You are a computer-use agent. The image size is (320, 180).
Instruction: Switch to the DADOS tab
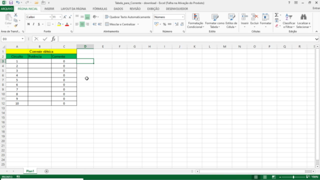point(118,9)
